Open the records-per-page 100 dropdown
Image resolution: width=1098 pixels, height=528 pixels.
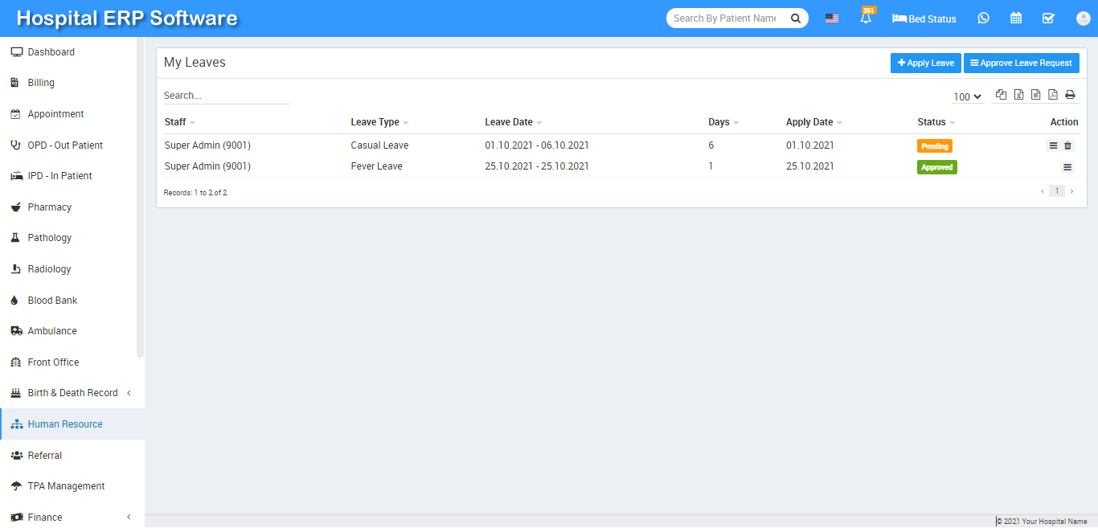tap(968, 96)
